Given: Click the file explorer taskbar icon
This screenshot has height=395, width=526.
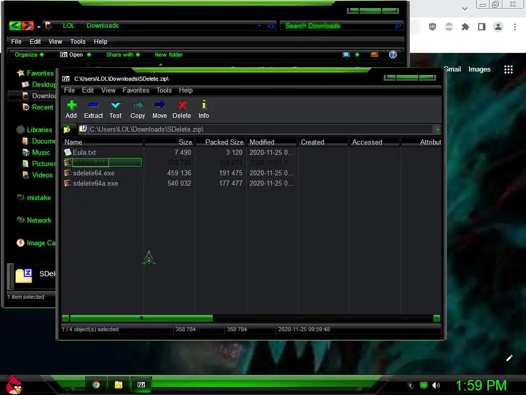Looking at the screenshot, I should coord(119,385).
